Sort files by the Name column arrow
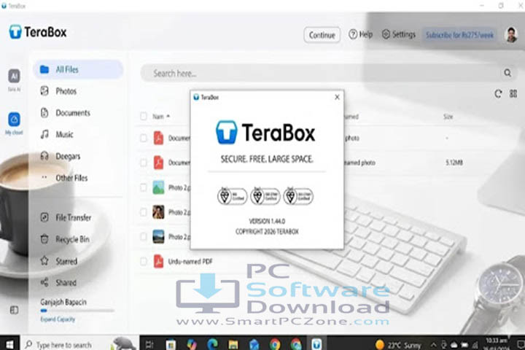 click(x=168, y=116)
